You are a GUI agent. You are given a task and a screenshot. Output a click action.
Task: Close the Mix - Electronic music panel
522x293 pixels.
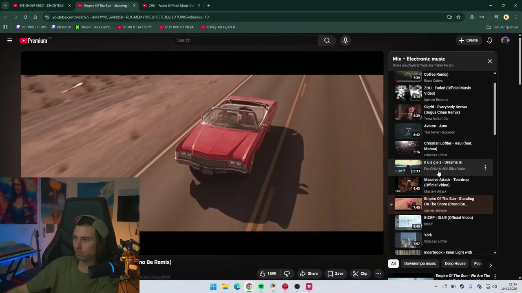[x=490, y=61]
